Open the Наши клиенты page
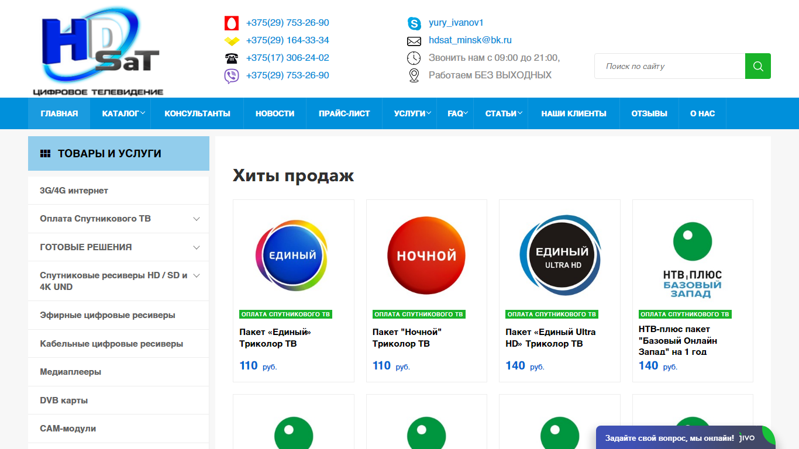Viewport: 799px width, 449px height. click(574, 113)
